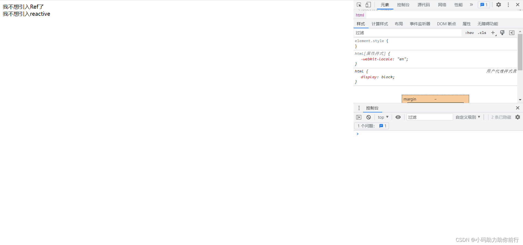Focus the console 过滤 input field
The height and width of the screenshot is (245, 523).
point(430,117)
